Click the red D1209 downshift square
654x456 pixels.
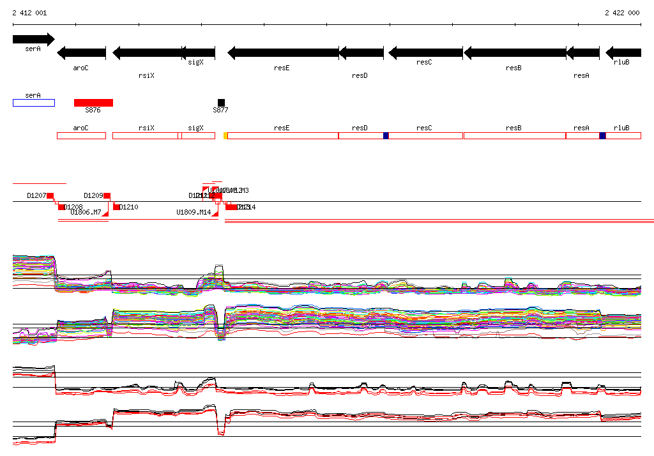[x=107, y=196]
